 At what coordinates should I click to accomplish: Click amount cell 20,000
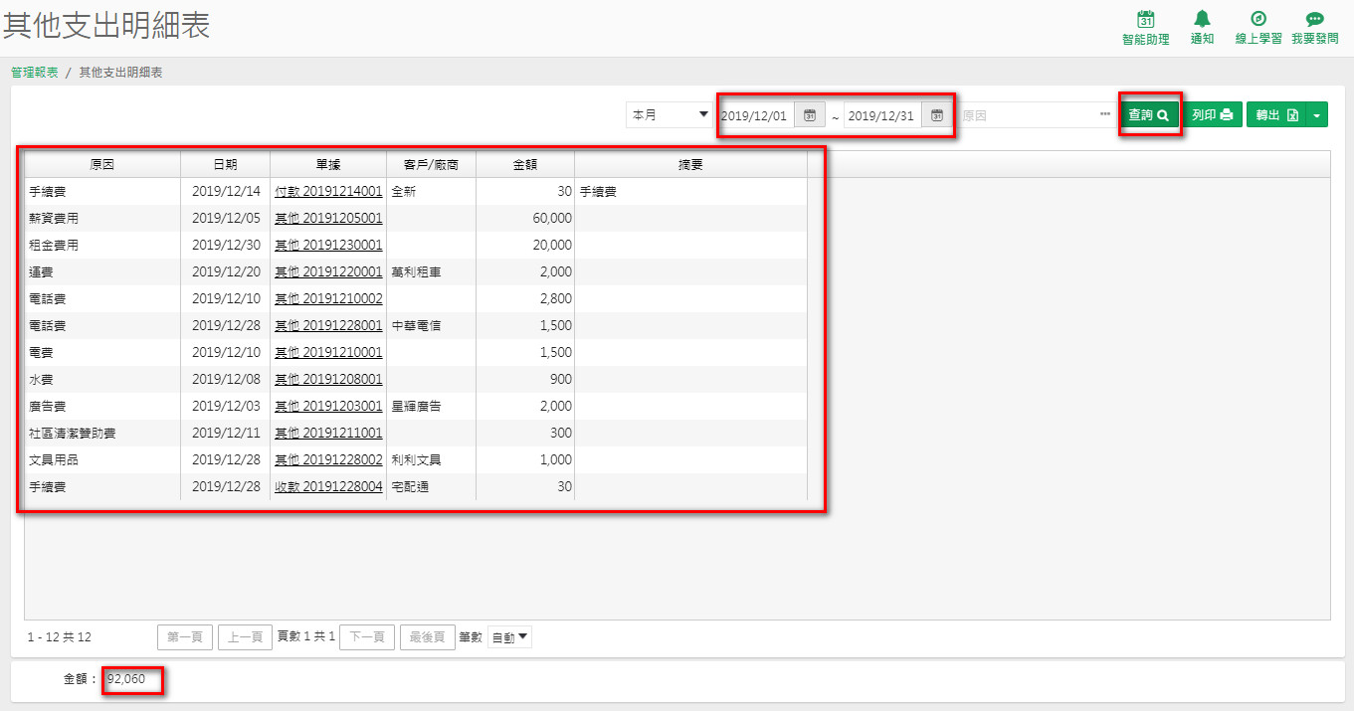525,246
